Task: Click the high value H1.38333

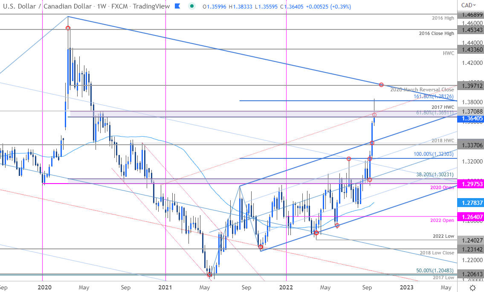Action: click(241, 6)
